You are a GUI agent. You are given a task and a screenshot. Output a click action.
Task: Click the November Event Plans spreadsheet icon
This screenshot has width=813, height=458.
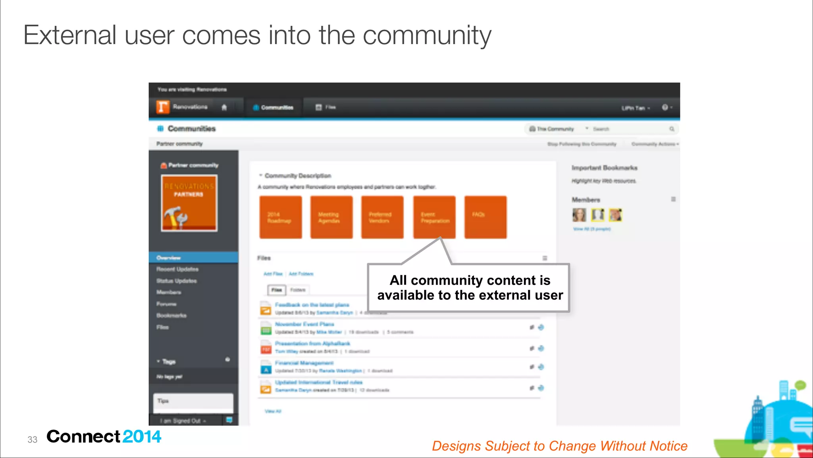pyautogui.click(x=266, y=328)
